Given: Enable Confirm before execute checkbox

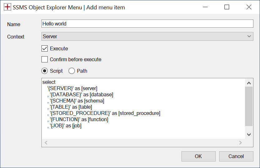Looking at the screenshot, I should point(45,59).
